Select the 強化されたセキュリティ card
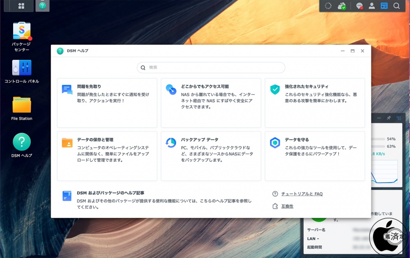This screenshot has width=410, height=258. pyautogui.click(x=314, y=103)
